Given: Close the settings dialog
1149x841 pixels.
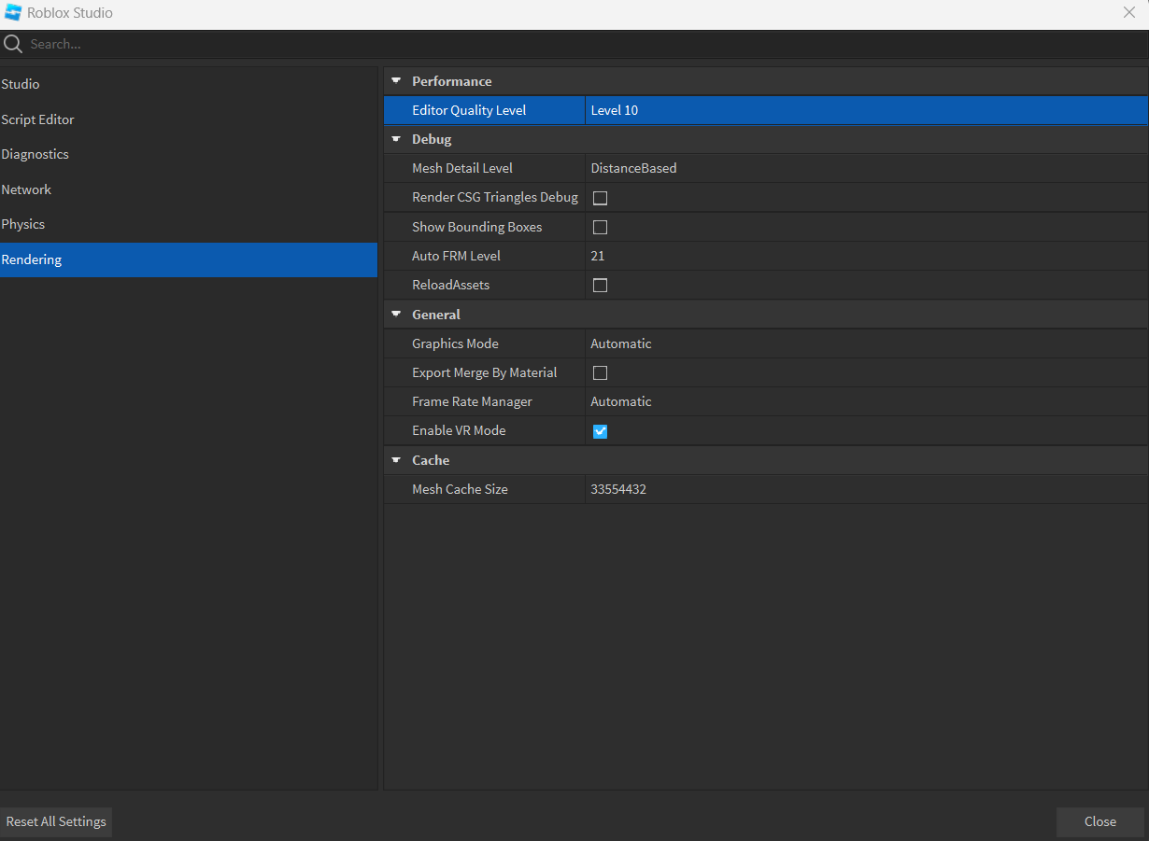Looking at the screenshot, I should (x=1099, y=821).
